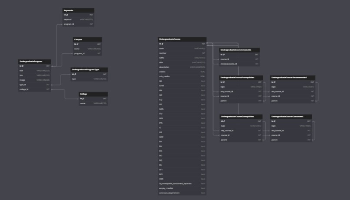Click the is_prerequisite_concurrent_separate field

click(182, 184)
